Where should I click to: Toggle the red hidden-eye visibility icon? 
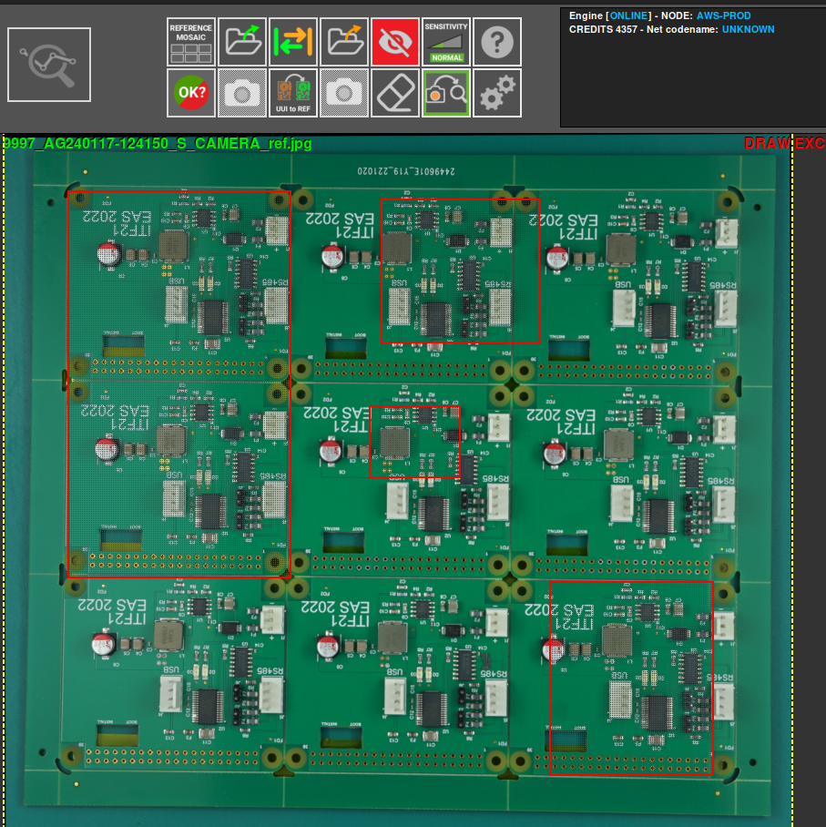(x=394, y=42)
